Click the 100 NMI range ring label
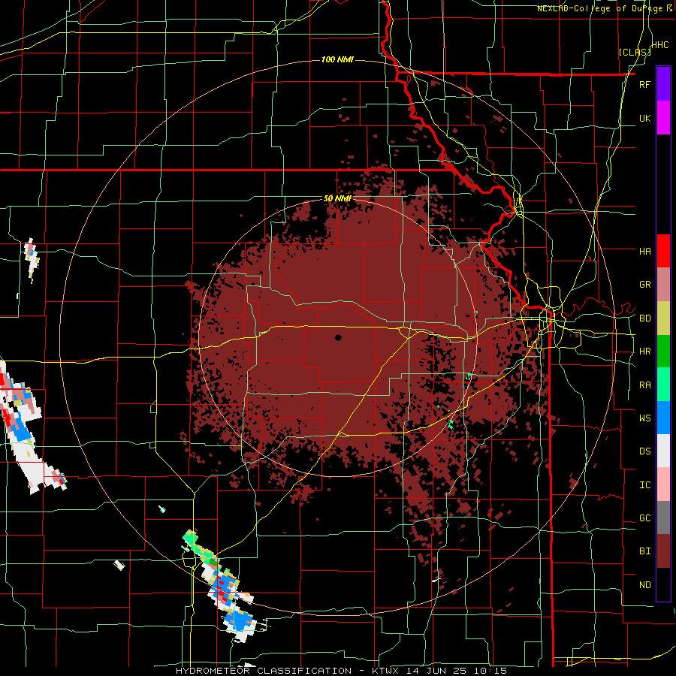Image resolution: width=676 pixels, height=676 pixels. [337, 59]
